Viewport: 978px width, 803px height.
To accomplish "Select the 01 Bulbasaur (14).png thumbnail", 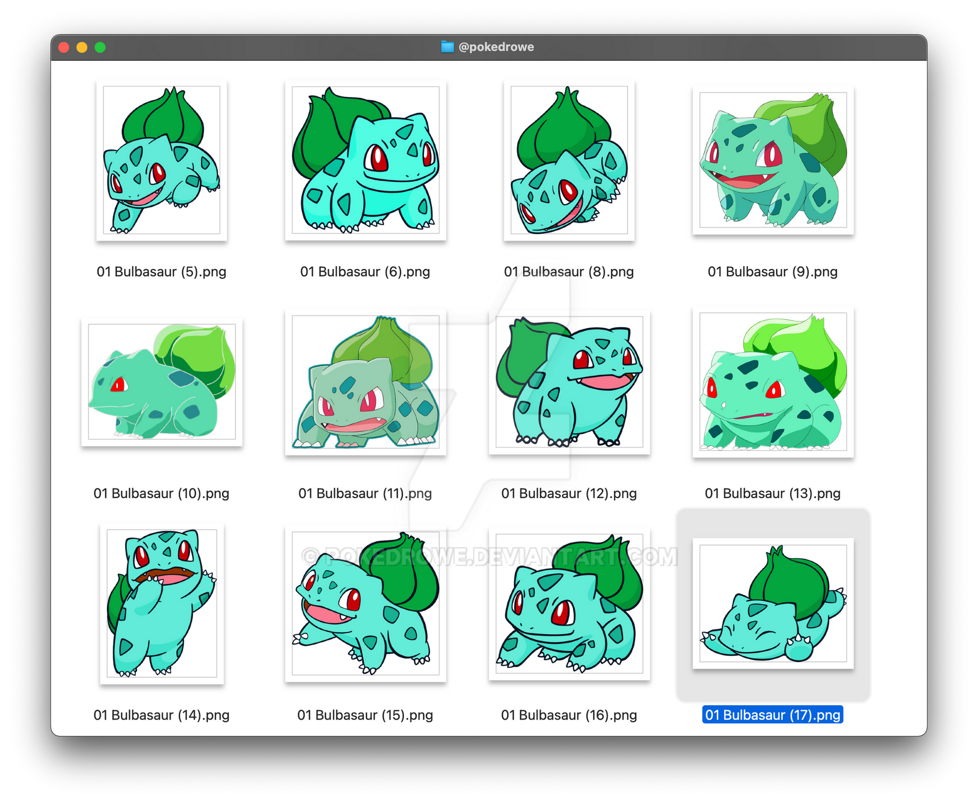I will (x=161, y=604).
